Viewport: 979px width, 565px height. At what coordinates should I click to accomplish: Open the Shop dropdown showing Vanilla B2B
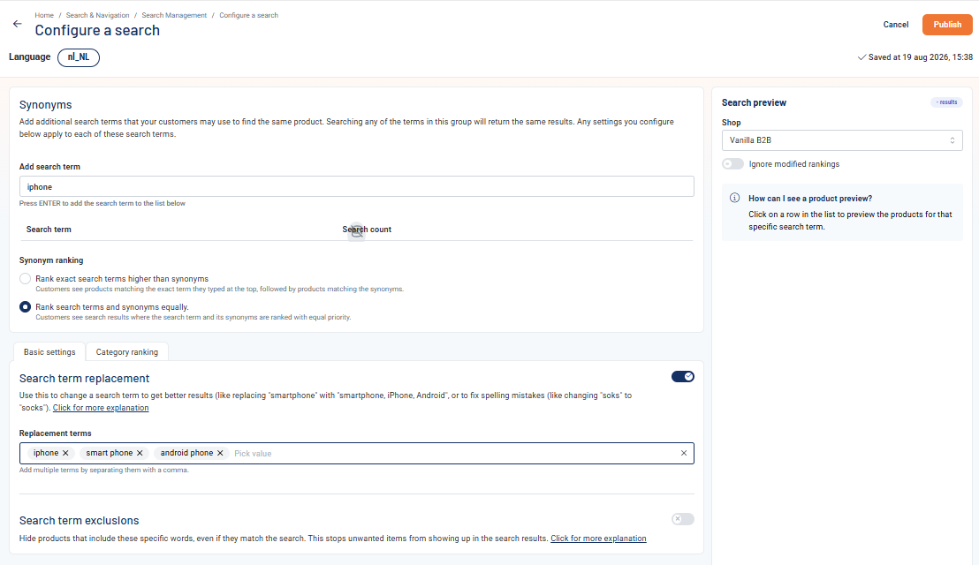[x=842, y=140]
